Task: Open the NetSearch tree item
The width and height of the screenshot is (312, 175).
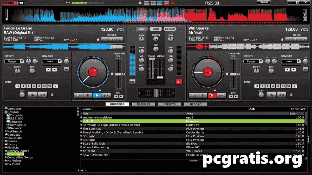Action: pos(15,131)
